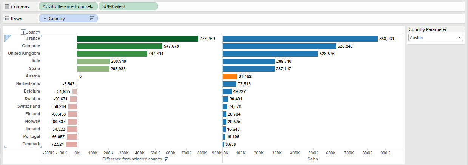
Task: Click the Country Parameter title
Action: tap(428, 29)
